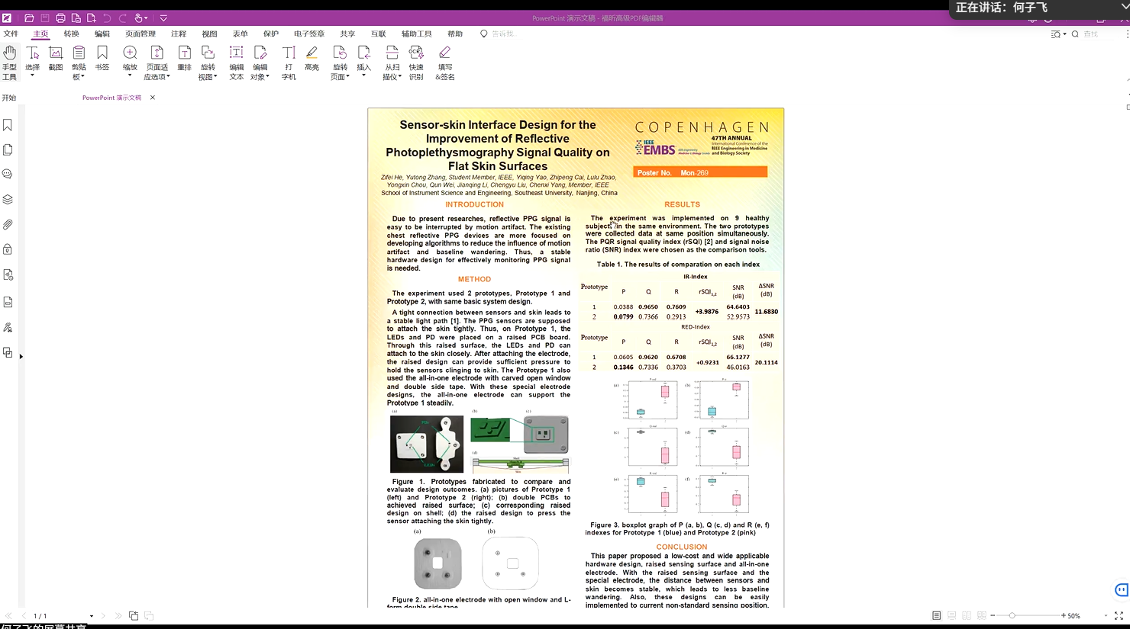
Task: Open Fill & Sign (填写&签名)
Action: (x=444, y=62)
